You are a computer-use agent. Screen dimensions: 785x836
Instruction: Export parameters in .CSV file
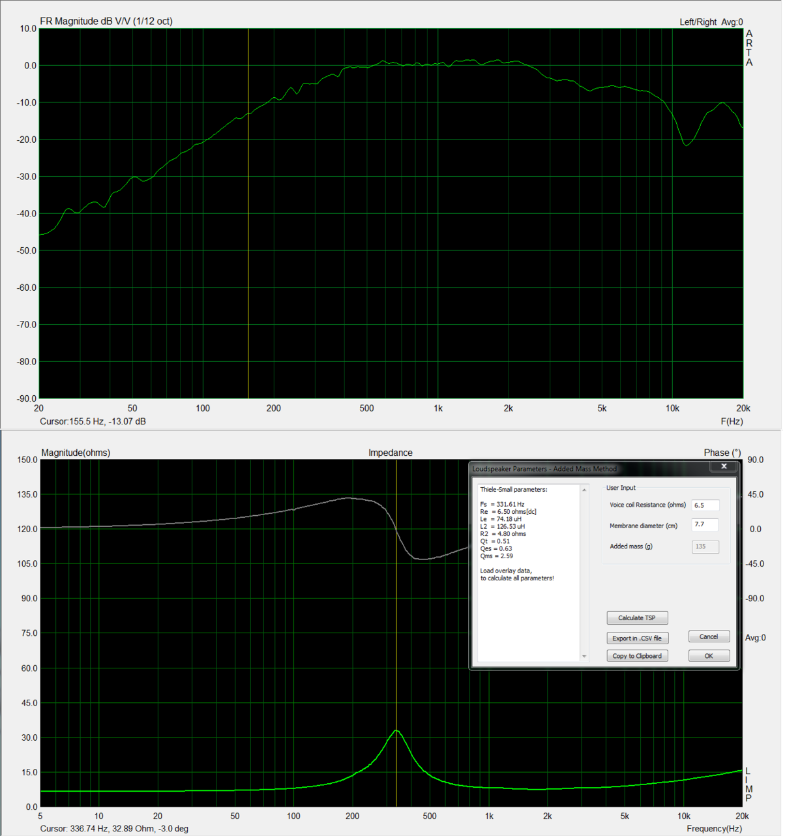tap(637, 638)
